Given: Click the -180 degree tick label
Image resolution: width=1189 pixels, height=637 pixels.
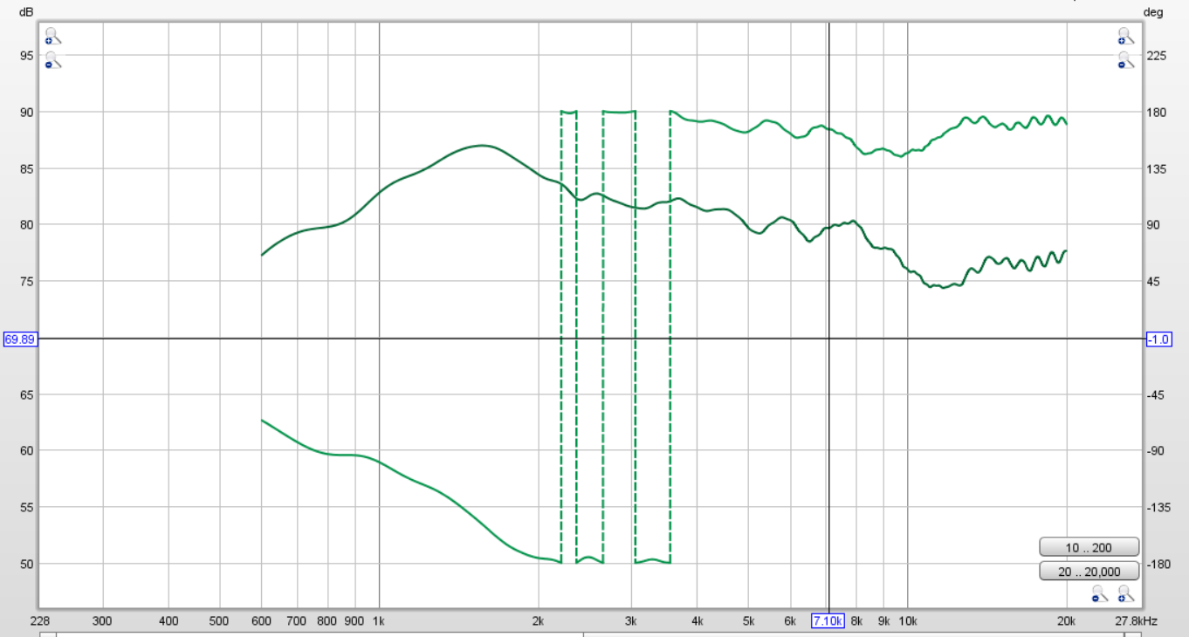Looking at the screenshot, I should pos(1158,564).
